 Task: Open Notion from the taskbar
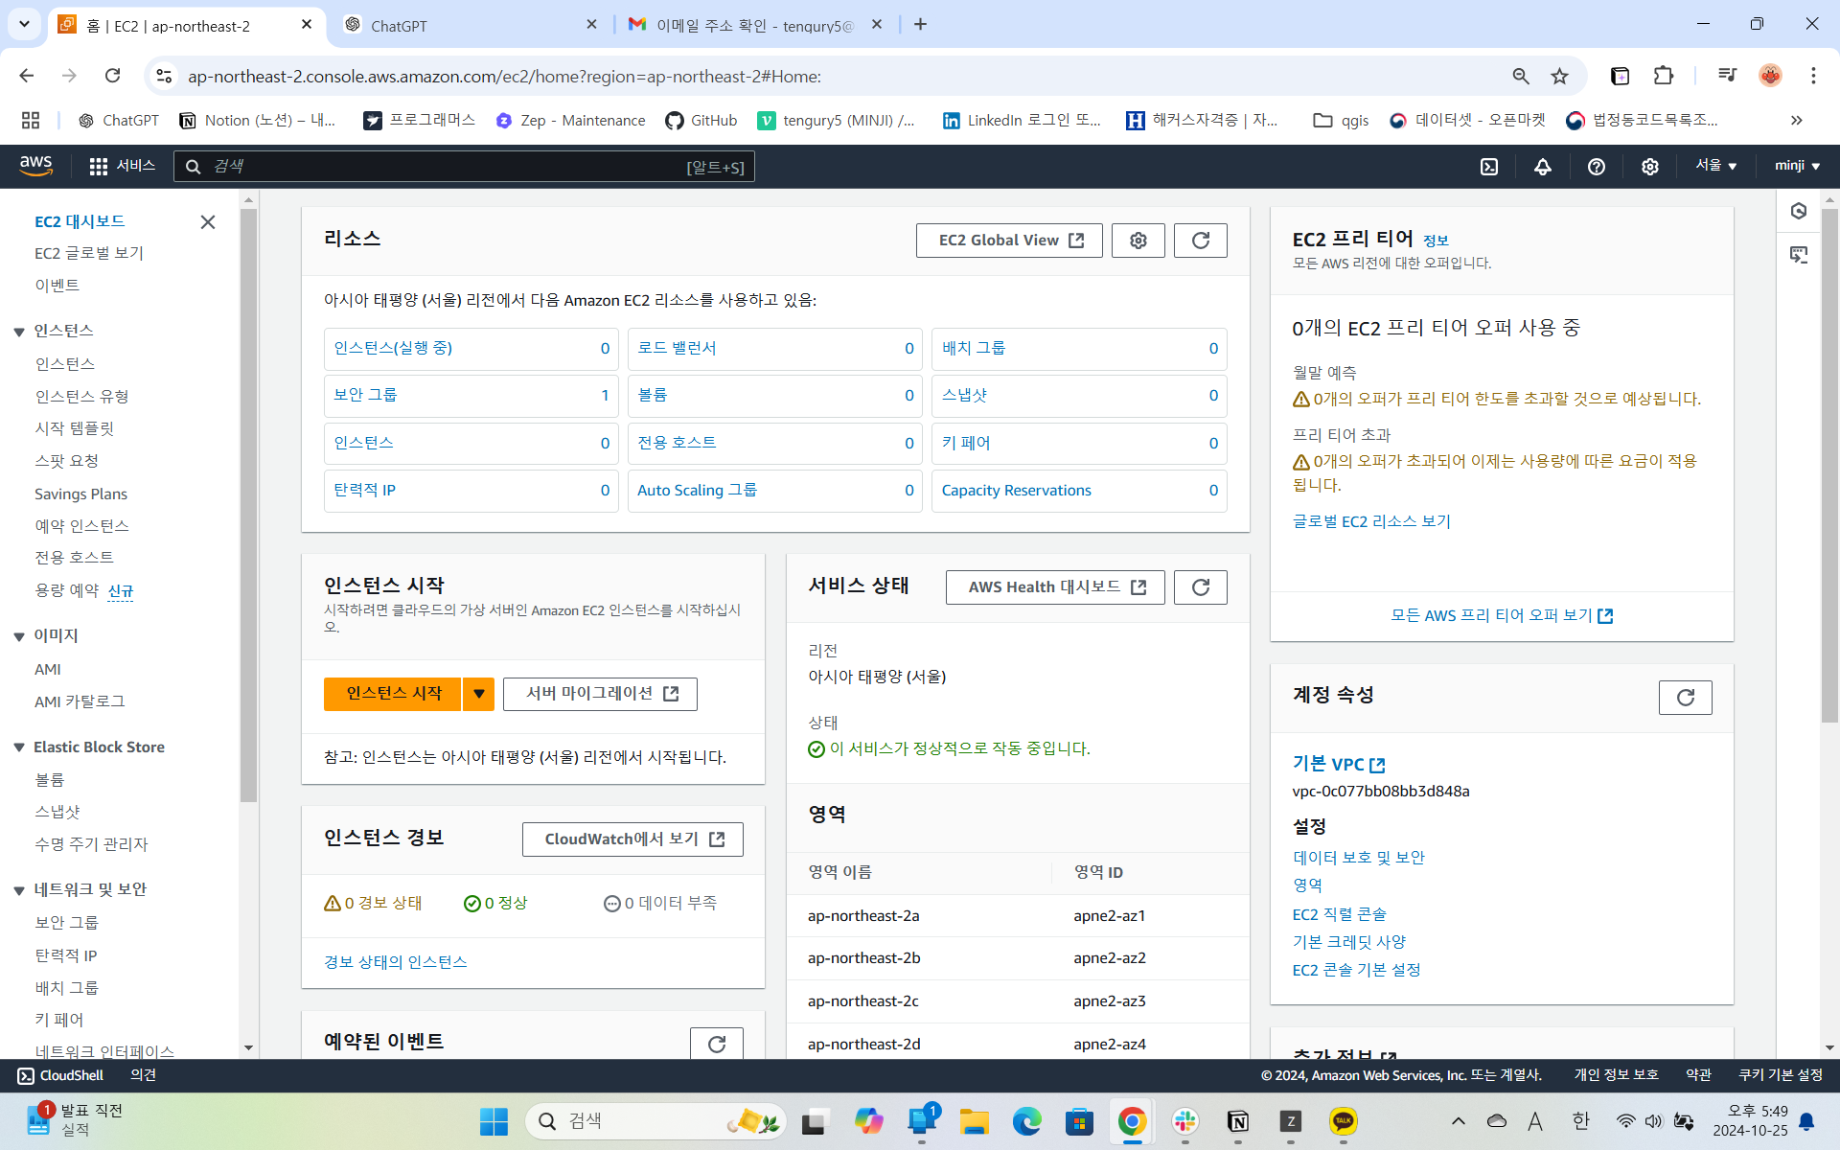click(1238, 1121)
